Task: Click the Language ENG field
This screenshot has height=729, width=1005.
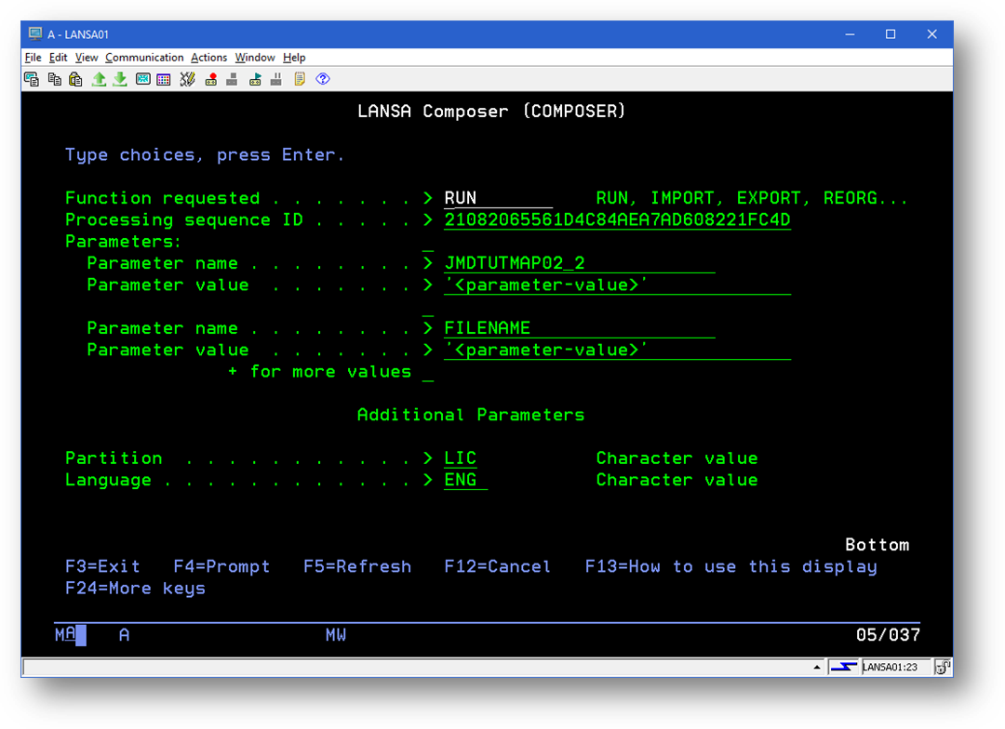Action: pos(466,481)
